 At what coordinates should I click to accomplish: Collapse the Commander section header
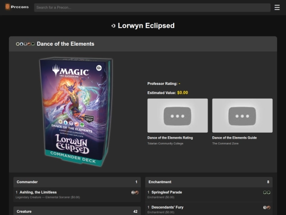click(77, 182)
